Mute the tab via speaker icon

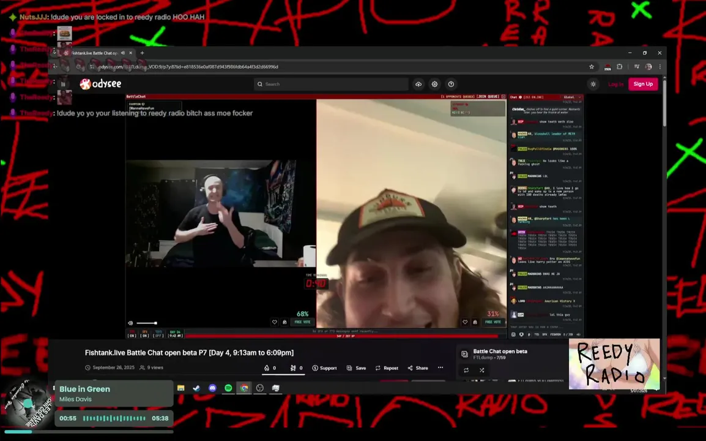122,53
